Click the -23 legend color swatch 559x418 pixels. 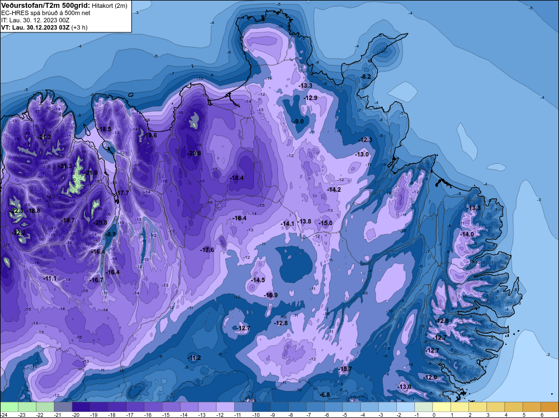(x=27, y=407)
